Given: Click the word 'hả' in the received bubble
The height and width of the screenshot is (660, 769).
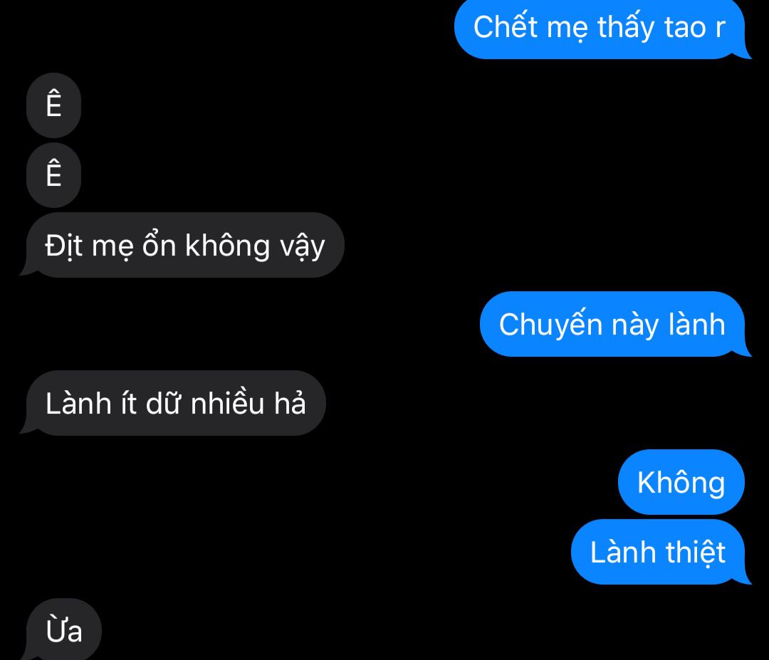Looking at the screenshot, I should (x=290, y=402).
